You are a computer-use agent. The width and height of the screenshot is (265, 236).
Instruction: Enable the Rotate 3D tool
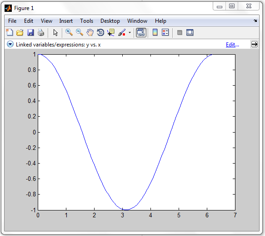(100, 32)
